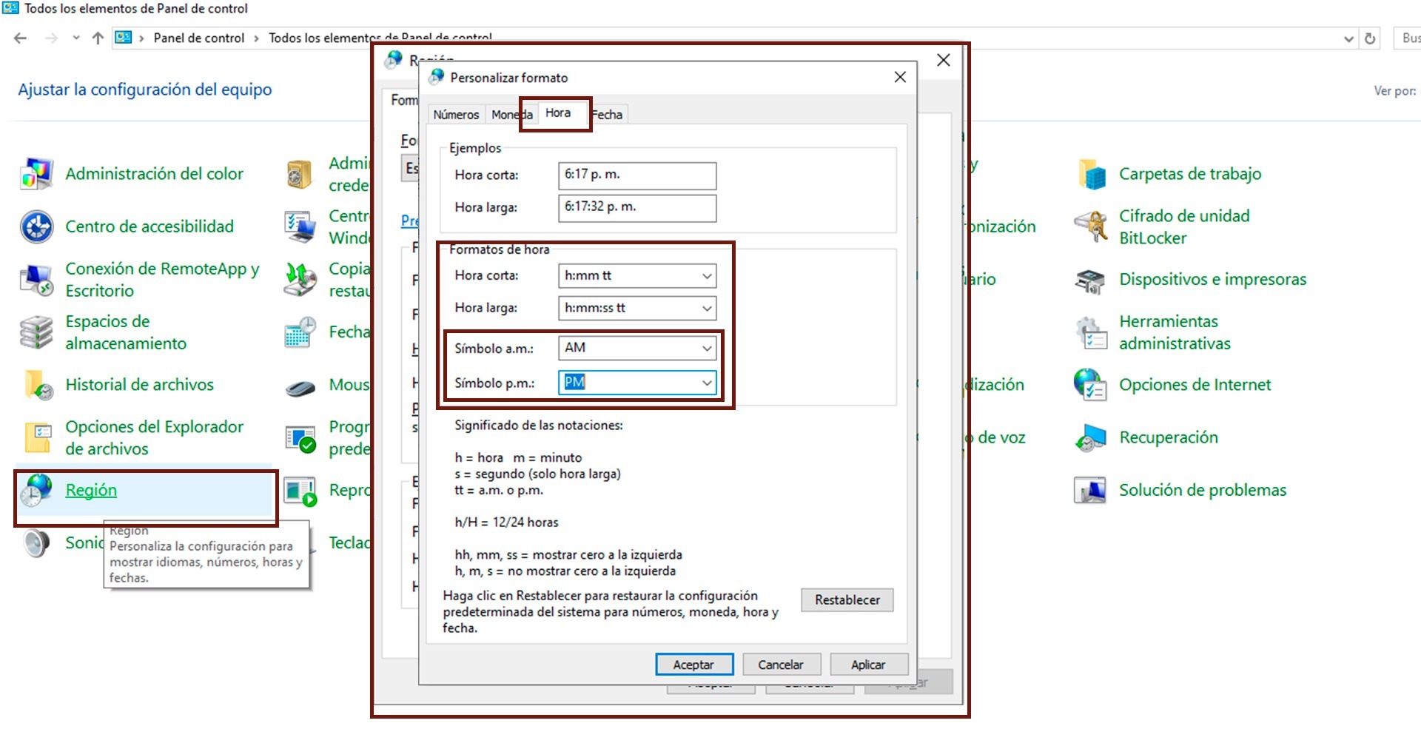This screenshot has width=1421, height=746.
Task: Open the Administración del color icon
Action: tap(37, 174)
